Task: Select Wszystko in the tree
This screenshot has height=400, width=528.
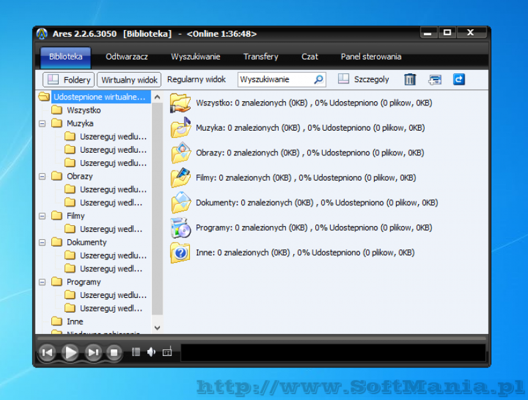Action: 83,110
